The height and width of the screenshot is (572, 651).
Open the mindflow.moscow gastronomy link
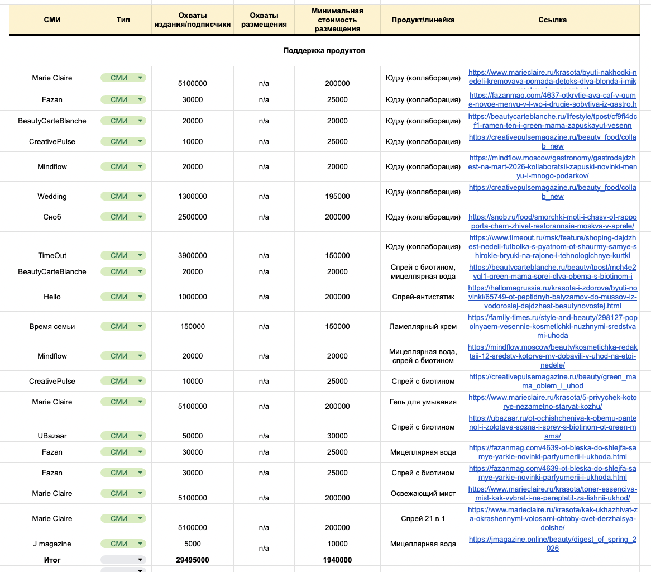553,166
